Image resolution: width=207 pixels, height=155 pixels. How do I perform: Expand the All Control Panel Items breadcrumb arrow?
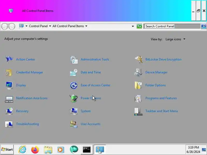86,26
